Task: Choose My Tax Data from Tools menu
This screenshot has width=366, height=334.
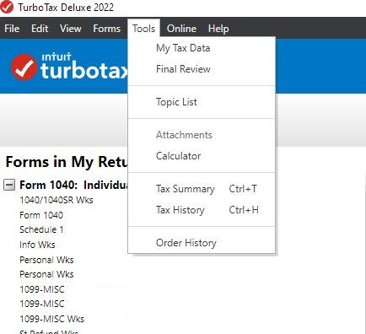Action: pyautogui.click(x=202, y=48)
